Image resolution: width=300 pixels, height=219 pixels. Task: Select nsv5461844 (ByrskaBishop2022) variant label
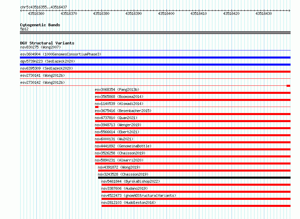(130, 181)
